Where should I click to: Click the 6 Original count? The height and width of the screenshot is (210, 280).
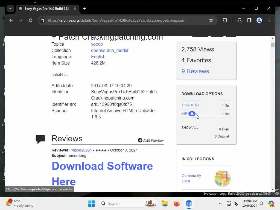coord(221,136)
